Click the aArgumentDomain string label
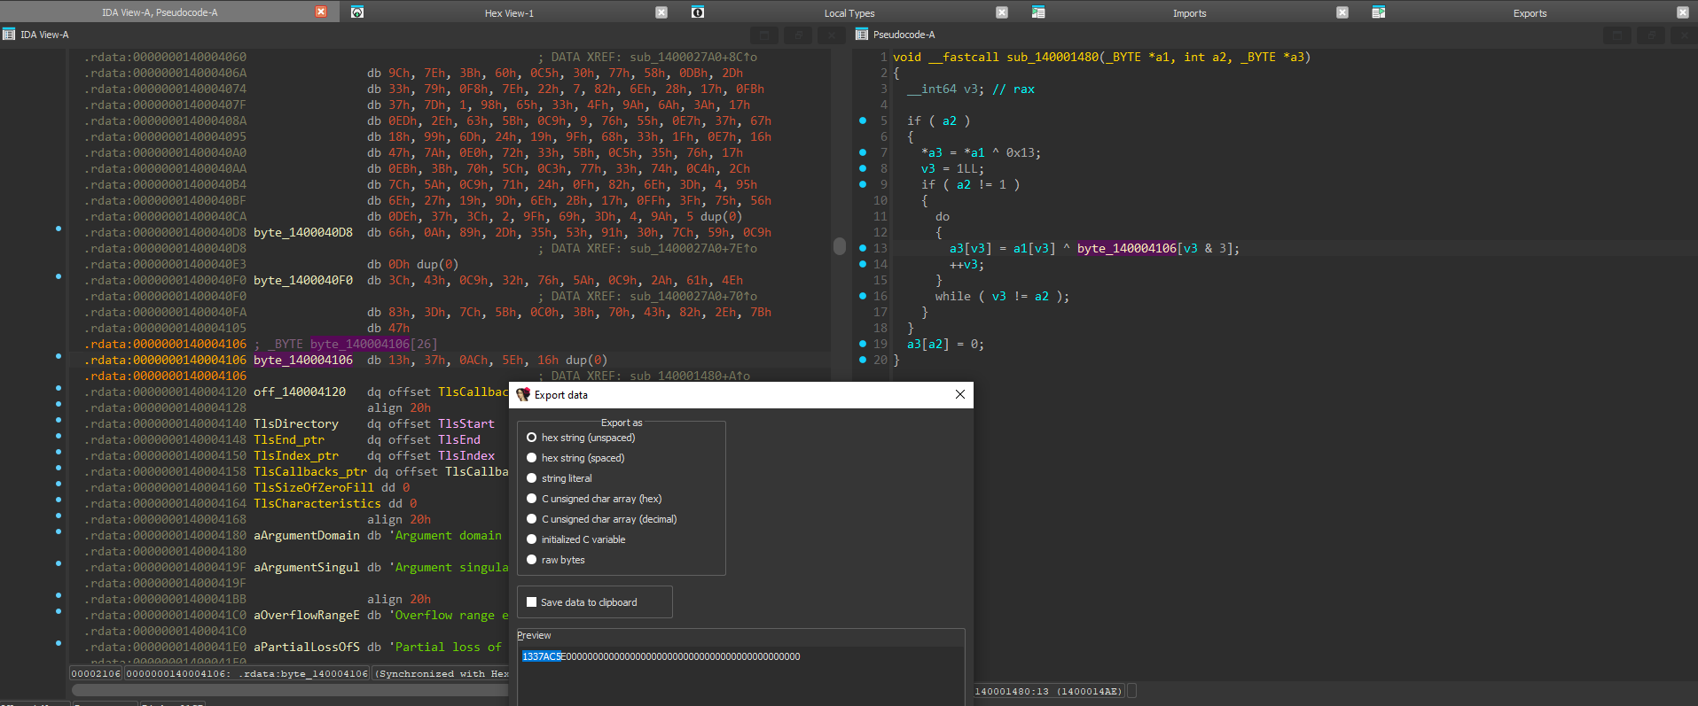Screen dimensions: 1698x706 307,536
